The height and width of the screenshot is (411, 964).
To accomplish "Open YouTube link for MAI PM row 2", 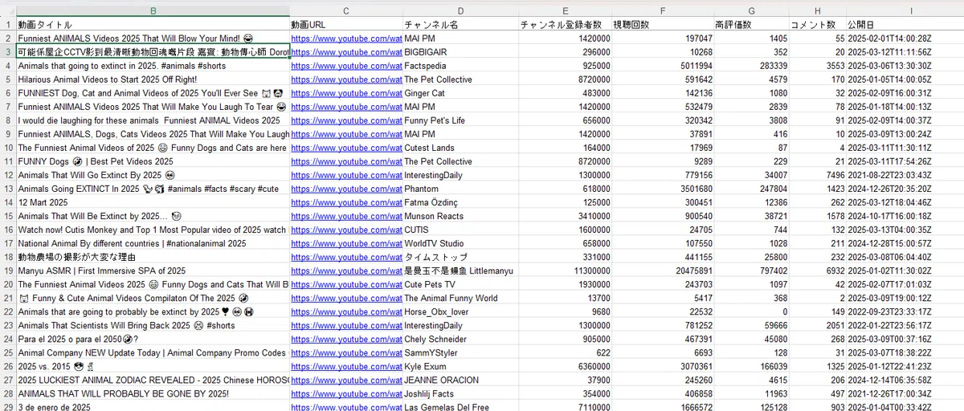I will click(346, 38).
